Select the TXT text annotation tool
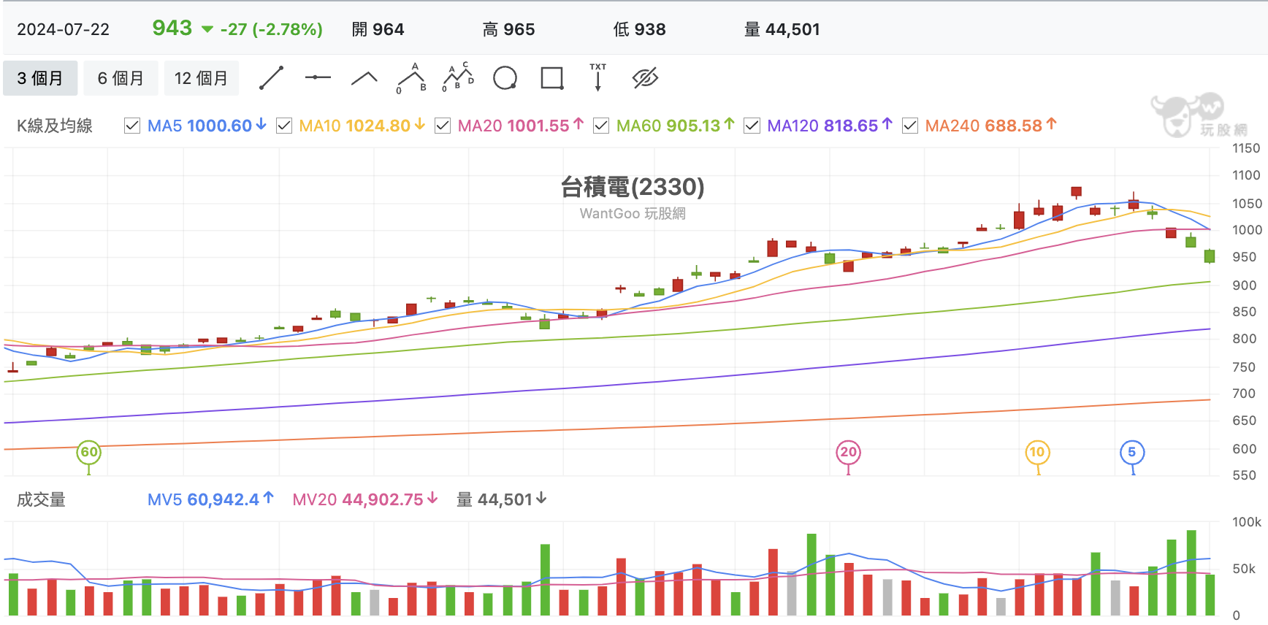This screenshot has height=625, width=1268. coord(598,77)
